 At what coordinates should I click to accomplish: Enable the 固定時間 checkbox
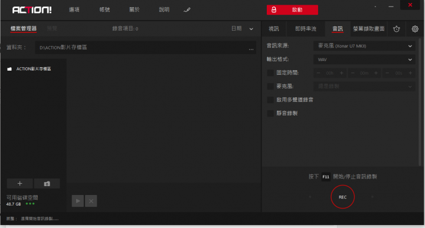[x=270, y=72]
